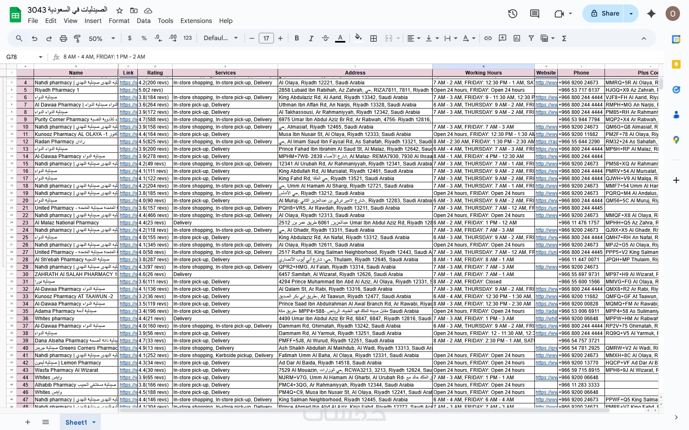The height and width of the screenshot is (430, 689).
Task: Open the View menu
Action: point(71,21)
